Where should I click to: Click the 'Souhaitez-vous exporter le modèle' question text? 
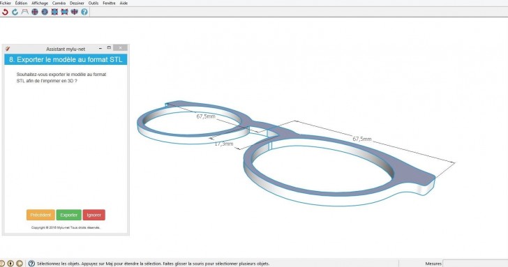61,77
